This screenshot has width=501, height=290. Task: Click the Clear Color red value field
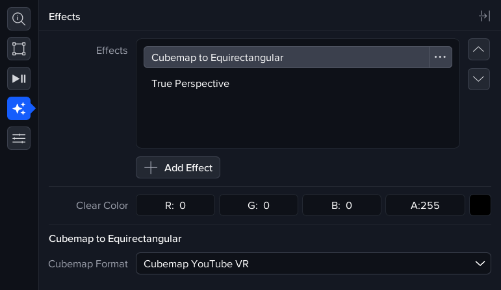tap(175, 206)
